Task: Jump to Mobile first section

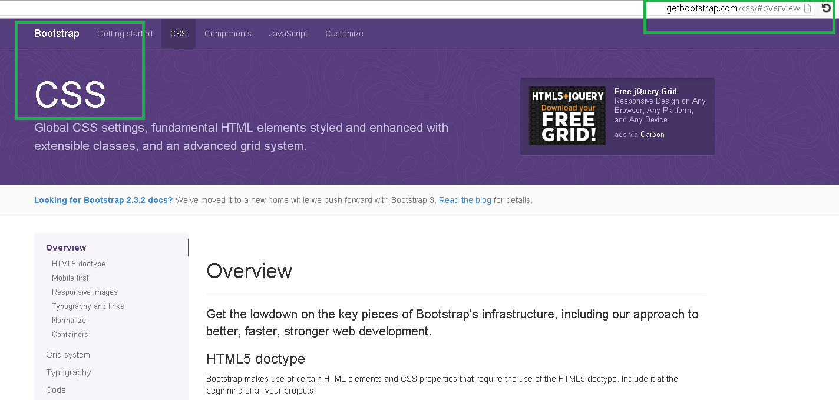Action: pyautogui.click(x=70, y=278)
